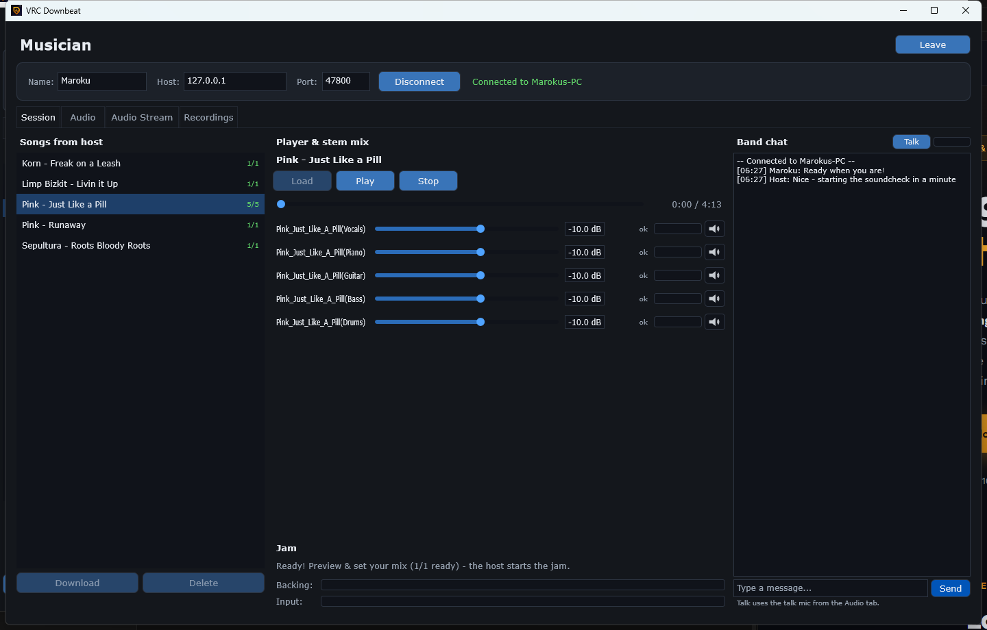Viewport: 987px width, 630px height.
Task: Click the Vocals stem level meter
Action: click(678, 229)
